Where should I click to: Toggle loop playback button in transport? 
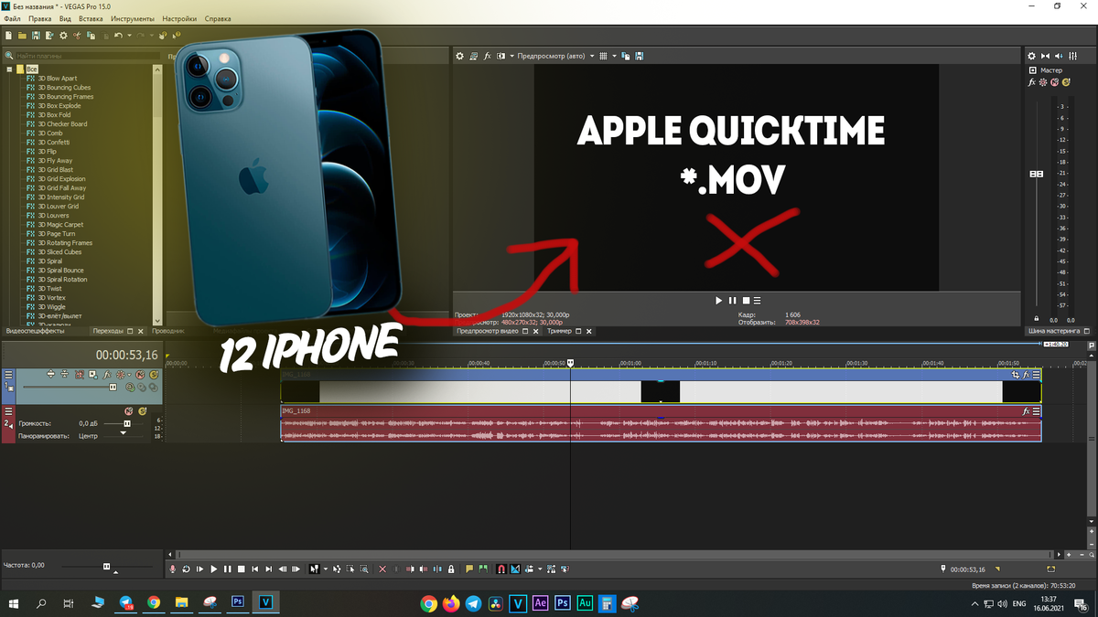tap(187, 569)
